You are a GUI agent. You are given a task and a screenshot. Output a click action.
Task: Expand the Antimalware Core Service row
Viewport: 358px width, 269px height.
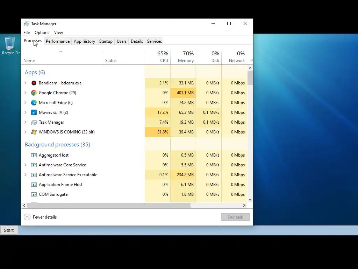click(x=25, y=165)
